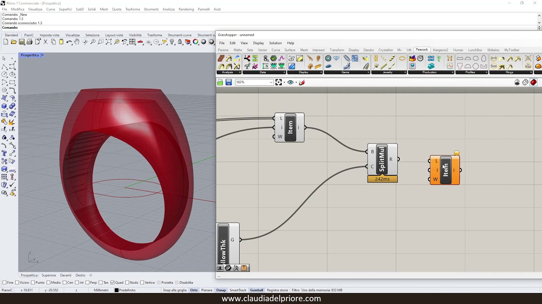Viewport: 542px width, 304px height.
Task: Create a new Rhino file
Action: click(6, 42)
